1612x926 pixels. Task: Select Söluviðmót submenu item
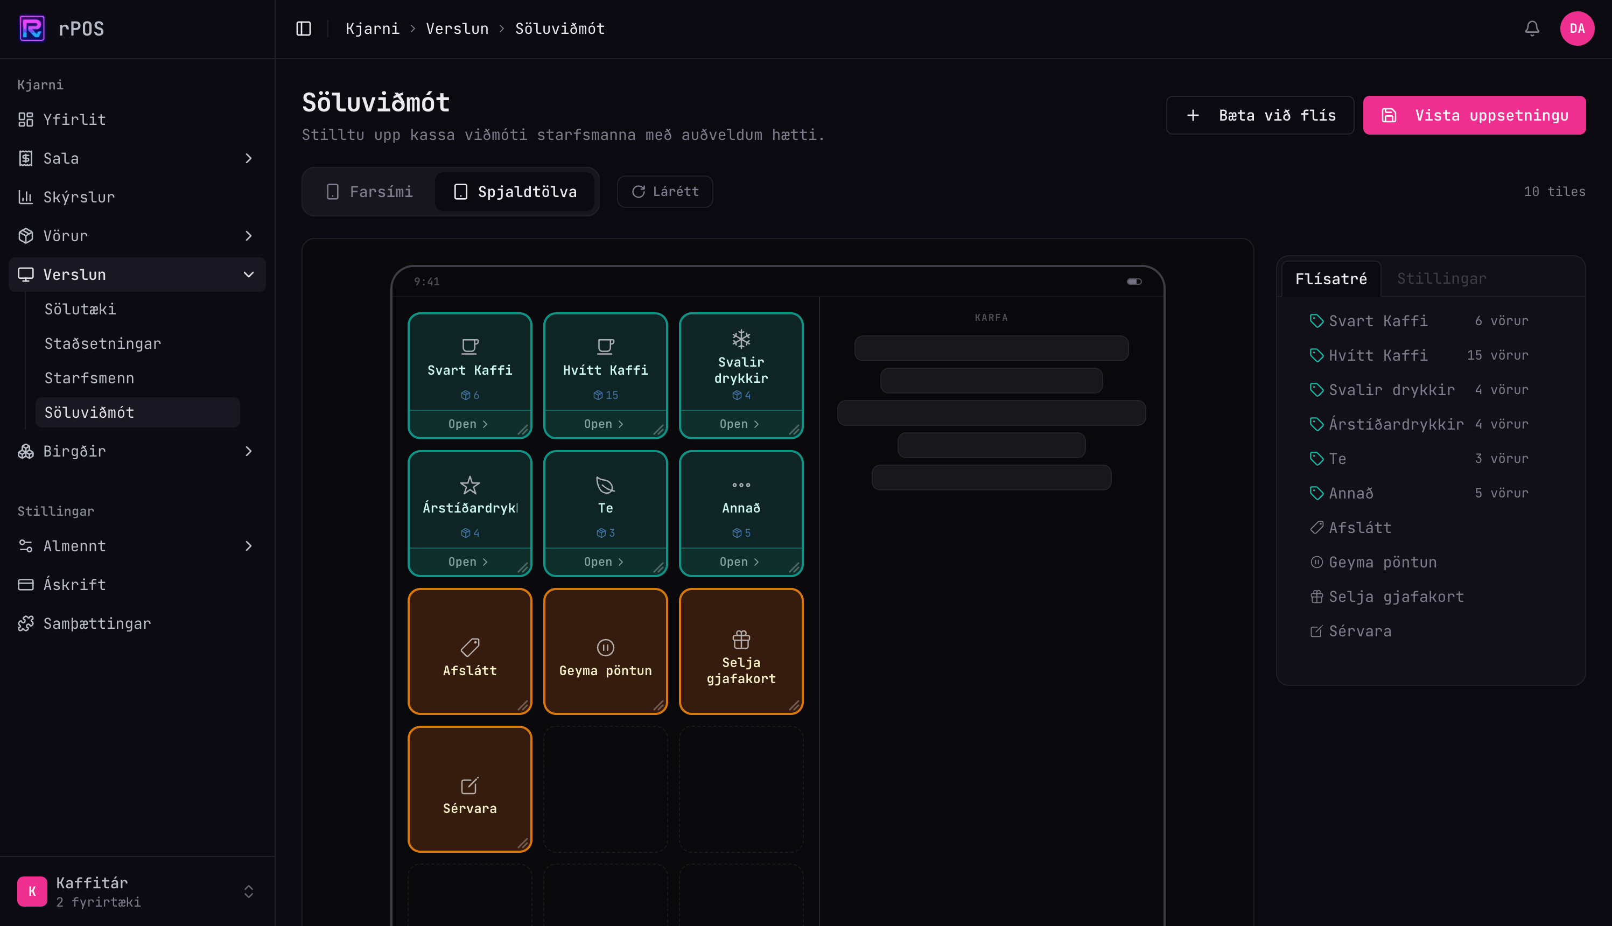pyautogui.click(x=137, y=413)
